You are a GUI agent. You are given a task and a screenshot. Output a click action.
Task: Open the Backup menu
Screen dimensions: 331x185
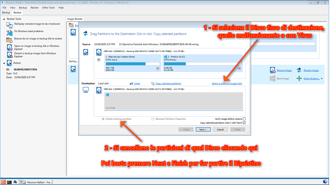pos(23,8)
